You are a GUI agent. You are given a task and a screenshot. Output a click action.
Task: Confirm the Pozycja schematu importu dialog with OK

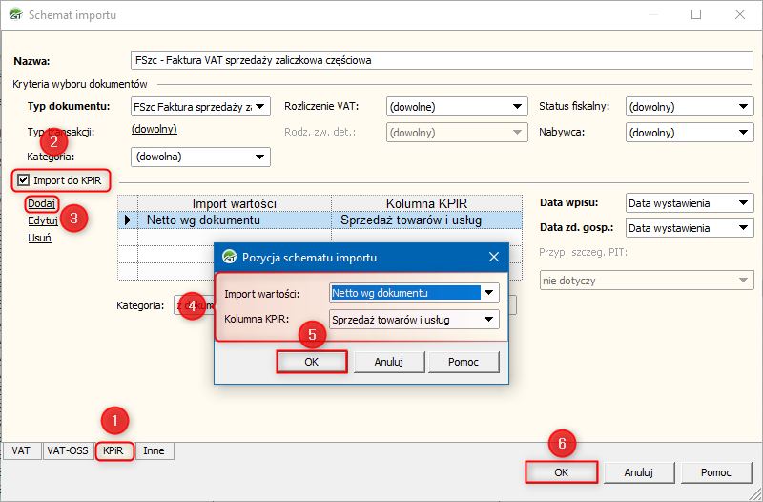click(311, 362)
